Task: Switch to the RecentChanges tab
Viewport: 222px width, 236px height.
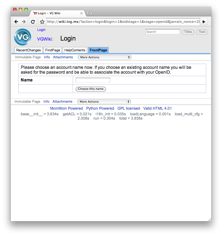Action: (29, 50)
